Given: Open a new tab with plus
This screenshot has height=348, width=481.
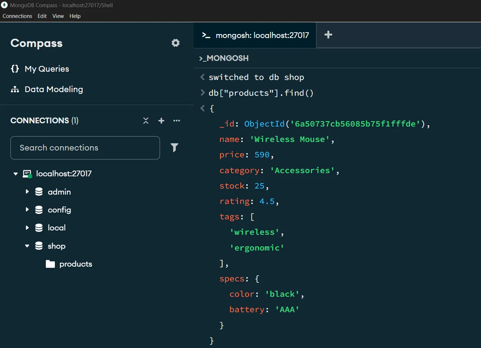Looking at the screenshot, I should coord(328,35).
